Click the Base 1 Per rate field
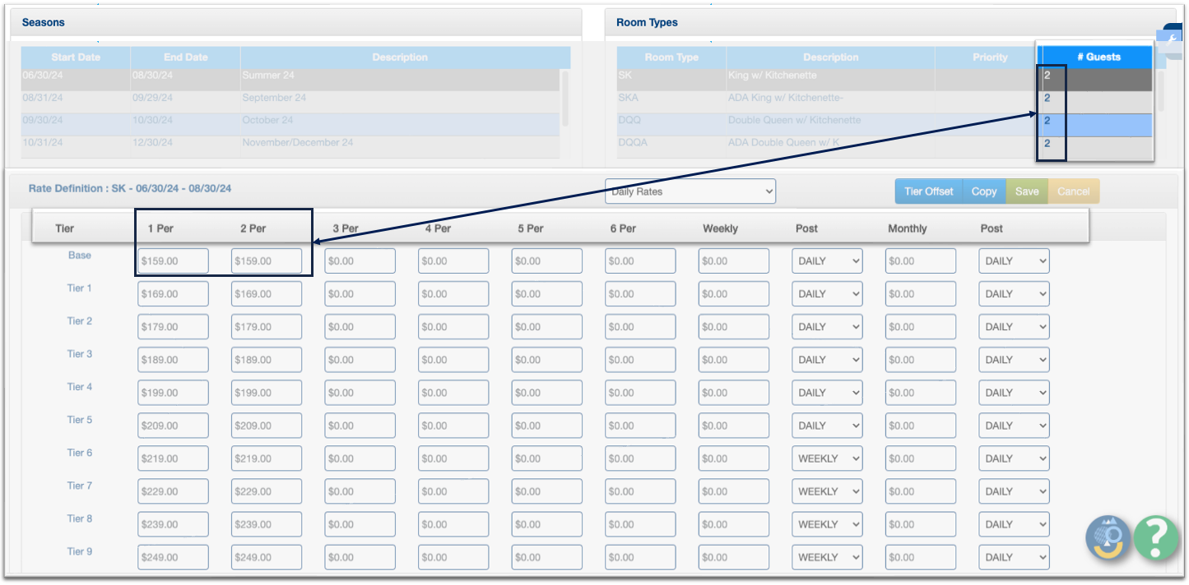This screenshot has height=585, width=1189. point(173,261)
